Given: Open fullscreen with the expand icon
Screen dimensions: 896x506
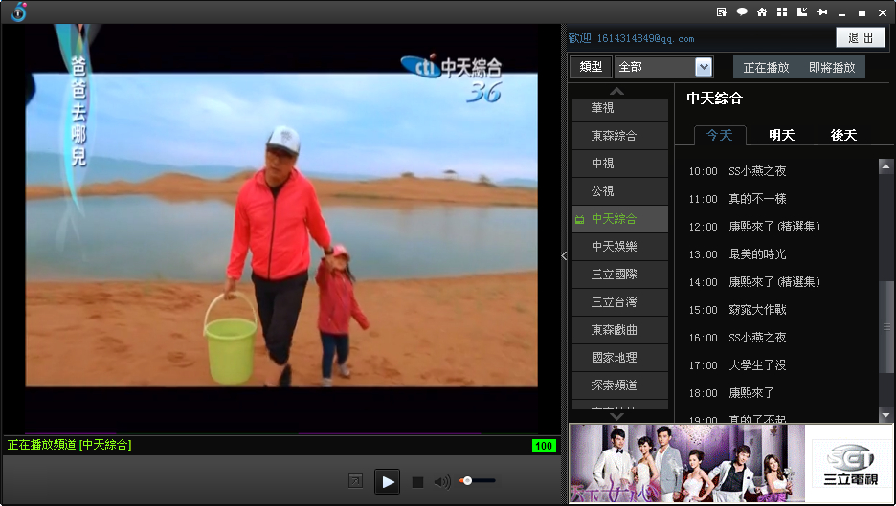Looking at the screenshot, I should [x=355, y=481].
